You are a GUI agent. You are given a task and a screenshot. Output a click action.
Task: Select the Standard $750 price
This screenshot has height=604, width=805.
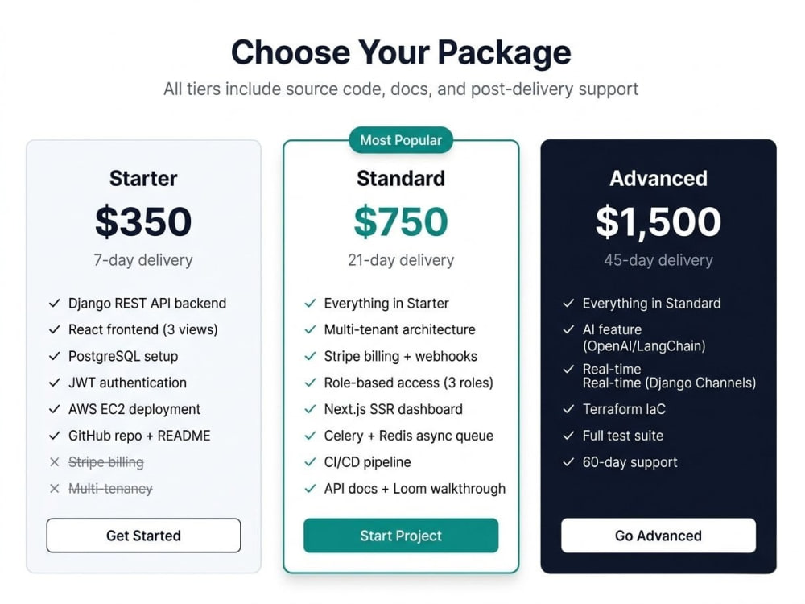(401, 221)
